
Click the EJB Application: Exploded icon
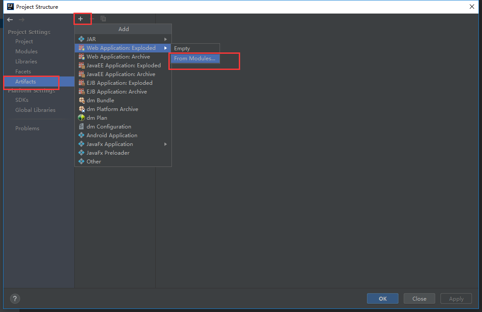point(81,83)
